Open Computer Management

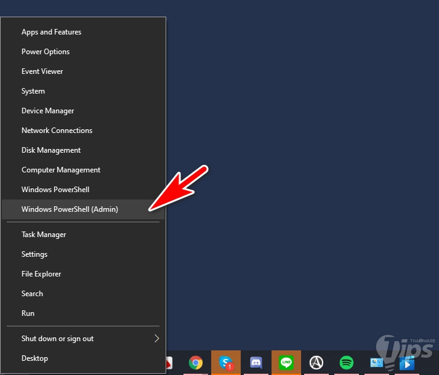click(x=83, y=170)
